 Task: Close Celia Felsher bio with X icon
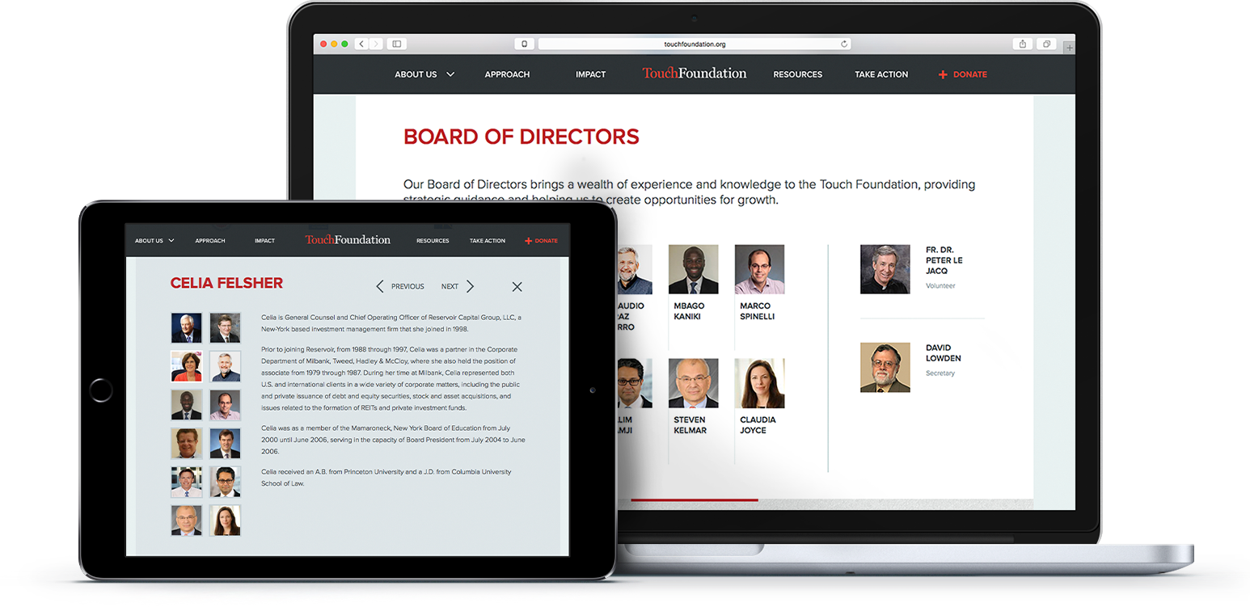click(x=517, y=286)
